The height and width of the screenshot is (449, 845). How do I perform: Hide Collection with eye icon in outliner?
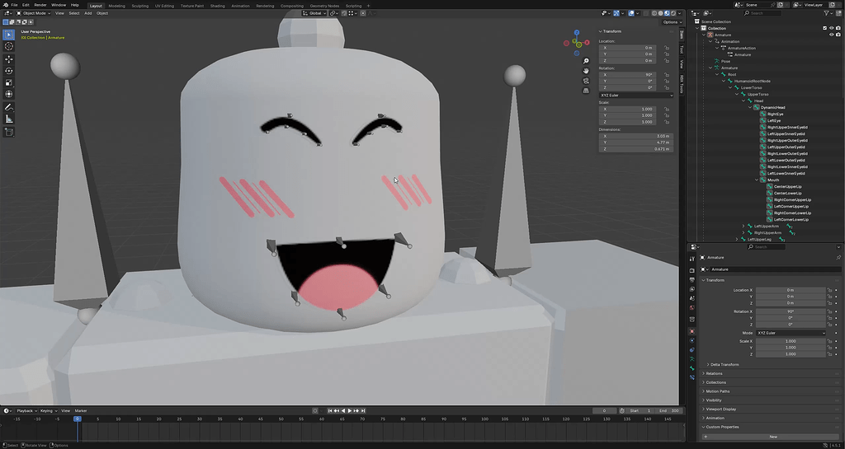[832, 28]
